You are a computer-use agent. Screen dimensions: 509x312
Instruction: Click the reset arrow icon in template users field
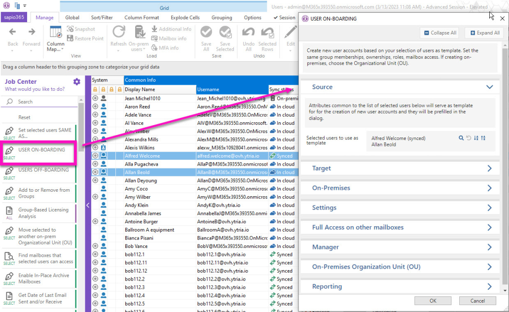[469, 138]
